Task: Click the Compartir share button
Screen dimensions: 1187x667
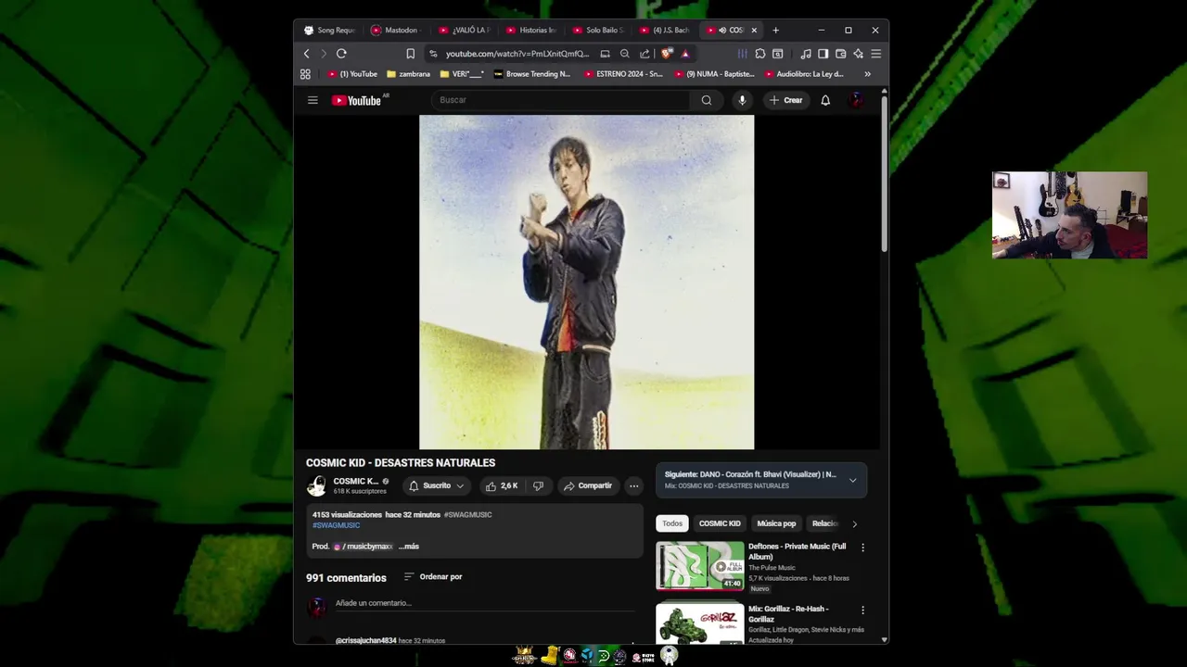Action: [x=588, y=485]
